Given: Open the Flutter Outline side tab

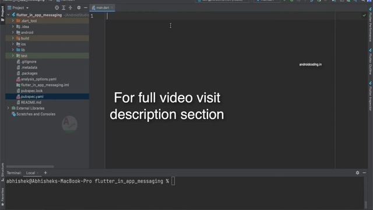Looking at the screenshot, I should click(x=371, y=61).
